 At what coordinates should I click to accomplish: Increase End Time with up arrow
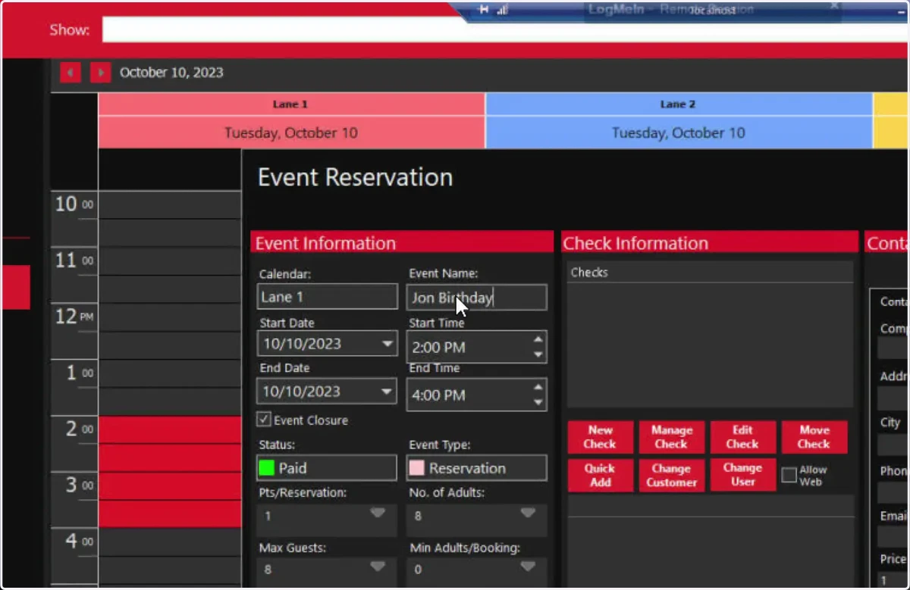(538, 388)
